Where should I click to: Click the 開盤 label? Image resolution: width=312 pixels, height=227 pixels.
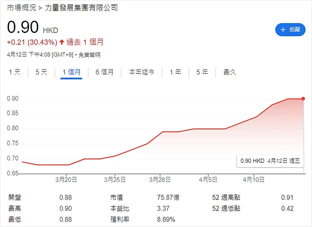pyautogui.click(x=15, y=198)
